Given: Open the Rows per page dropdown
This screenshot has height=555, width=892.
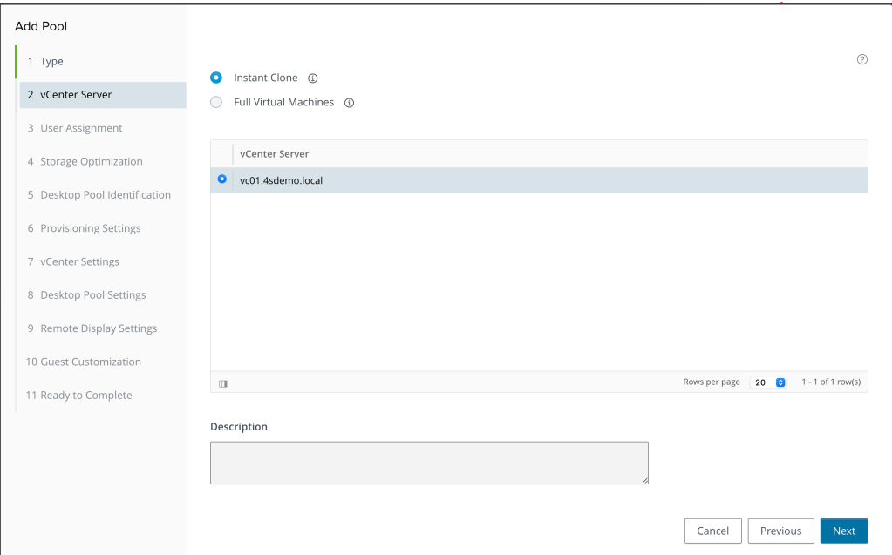Looking at the screenshot, I should 769,382.
